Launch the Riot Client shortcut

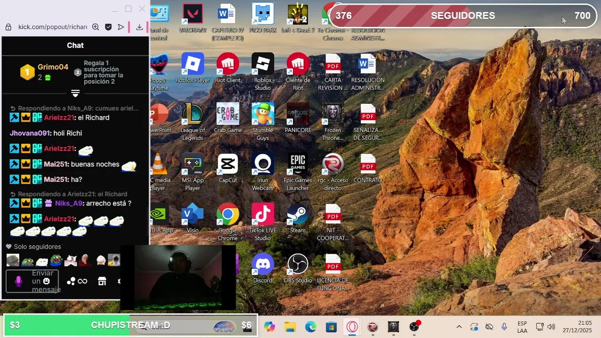tap(228, 68)
